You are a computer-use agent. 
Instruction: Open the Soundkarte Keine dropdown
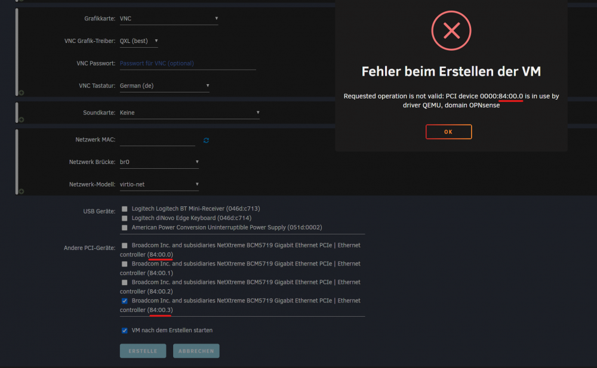point(190,113)
